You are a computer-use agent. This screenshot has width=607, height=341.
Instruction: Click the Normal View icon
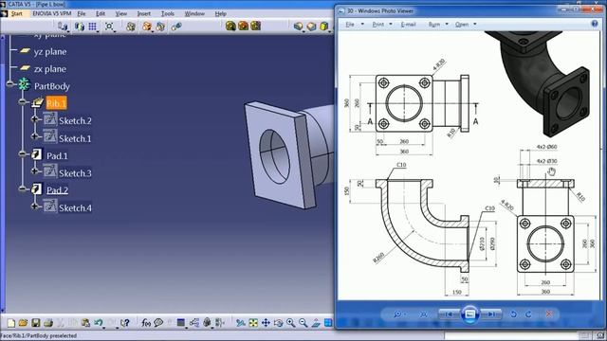click(316, 323)
